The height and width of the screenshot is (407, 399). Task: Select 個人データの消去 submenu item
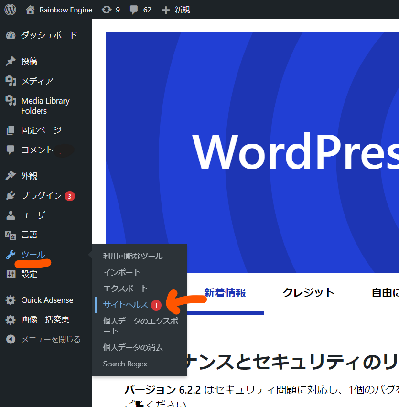tap(133, 347)
